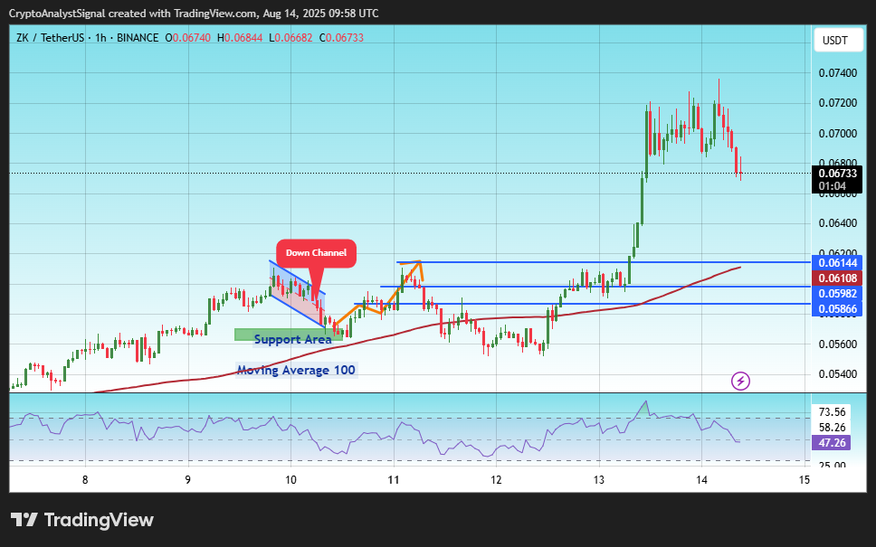
Task: Click date 10 on the time axis
Action: point(290,479)
